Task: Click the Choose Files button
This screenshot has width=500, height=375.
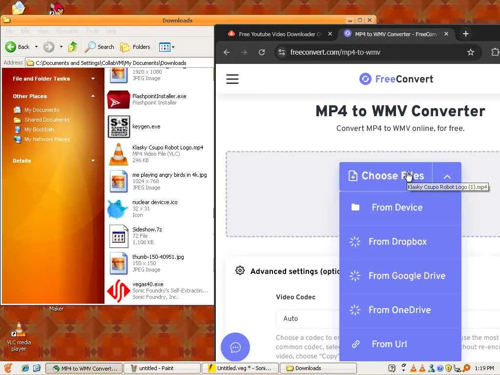Action: (x=386, y=176)
